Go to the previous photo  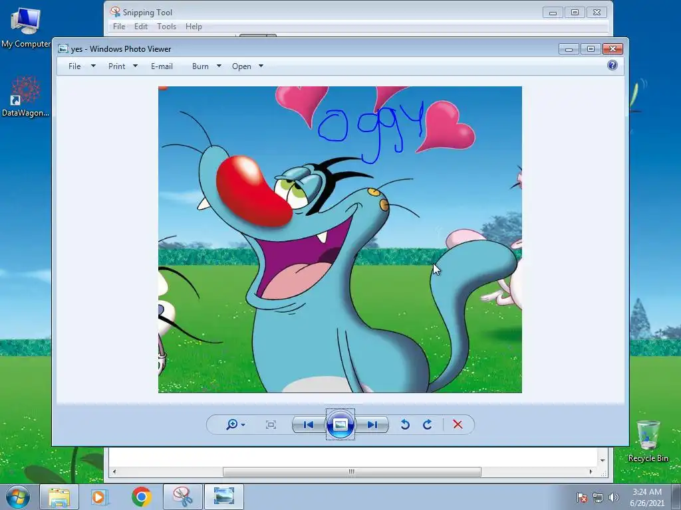point(309,424)
